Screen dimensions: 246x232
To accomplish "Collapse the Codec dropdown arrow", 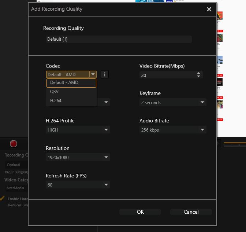I will tap(93, 74).
